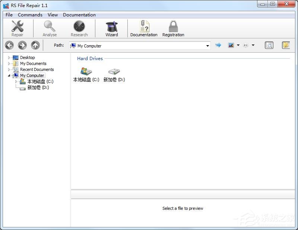Viewport: 298px width, 230px height.
Task: Close the RS File Repair window
Action: pos(286,4)
